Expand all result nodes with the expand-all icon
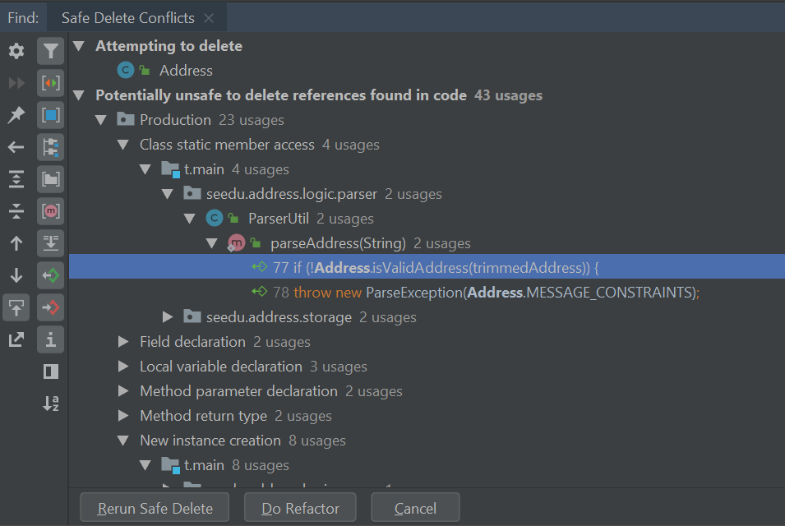Screen dimensions: 785x526 16,179
